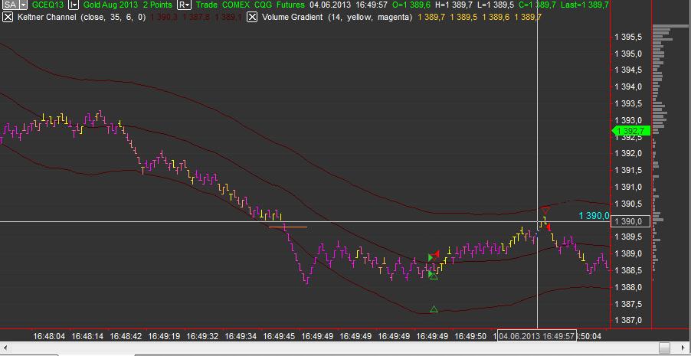
Task: Open the SA dropdown menu
Action: pyautogui.click(x=23, y=5)
